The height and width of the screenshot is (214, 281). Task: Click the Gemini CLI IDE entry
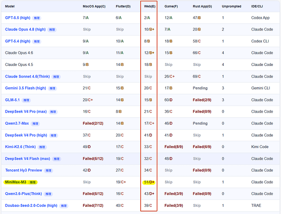[260, 88]
